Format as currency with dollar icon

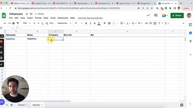tap(34, 23)
